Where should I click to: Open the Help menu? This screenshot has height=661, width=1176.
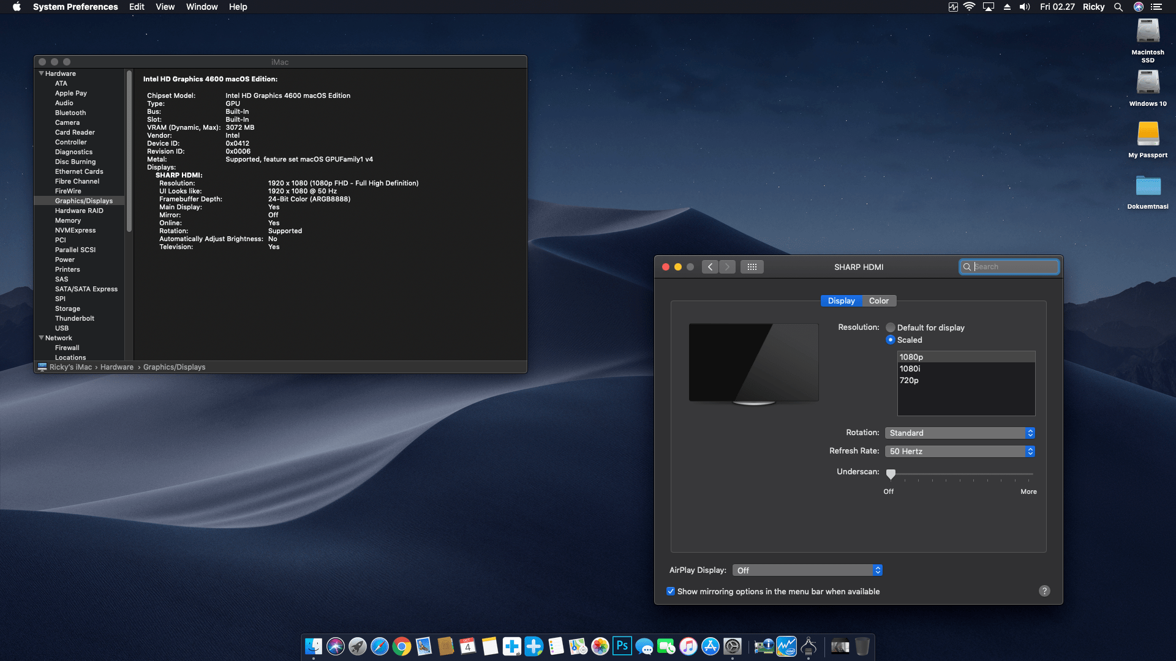click(x=238, y=7)
